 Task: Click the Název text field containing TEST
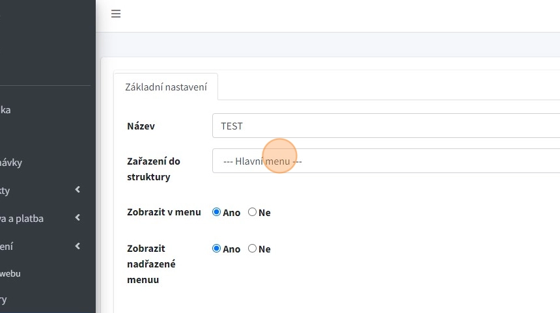(x=385, y=126)
